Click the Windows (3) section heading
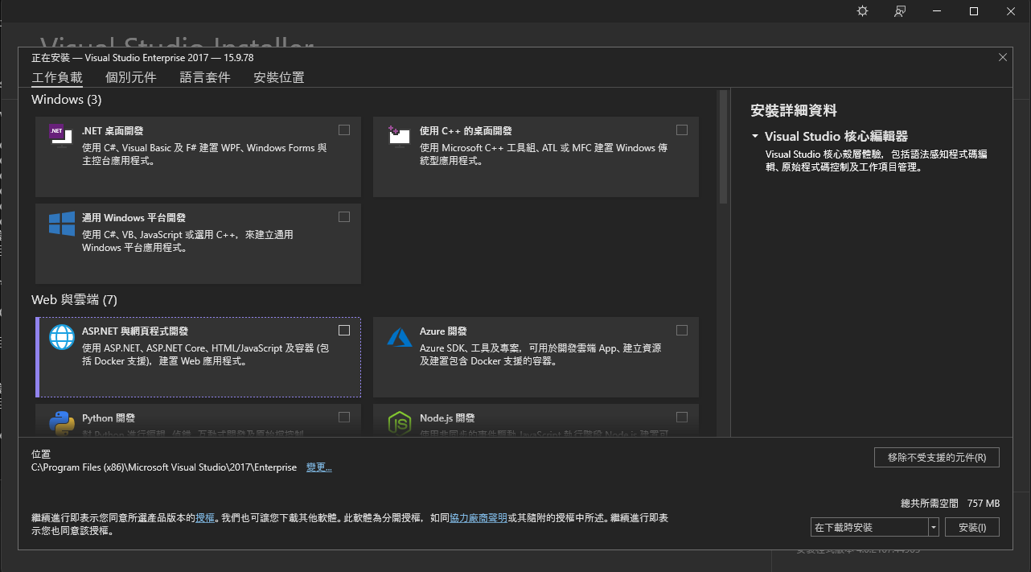The height and width of the screenshot is (572, 1031). tap(67, 100)
